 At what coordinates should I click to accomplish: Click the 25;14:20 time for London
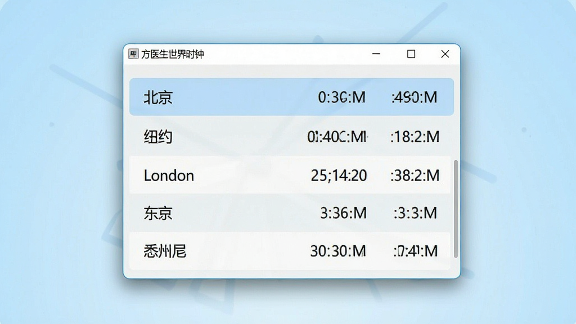[x=339, y=175]
